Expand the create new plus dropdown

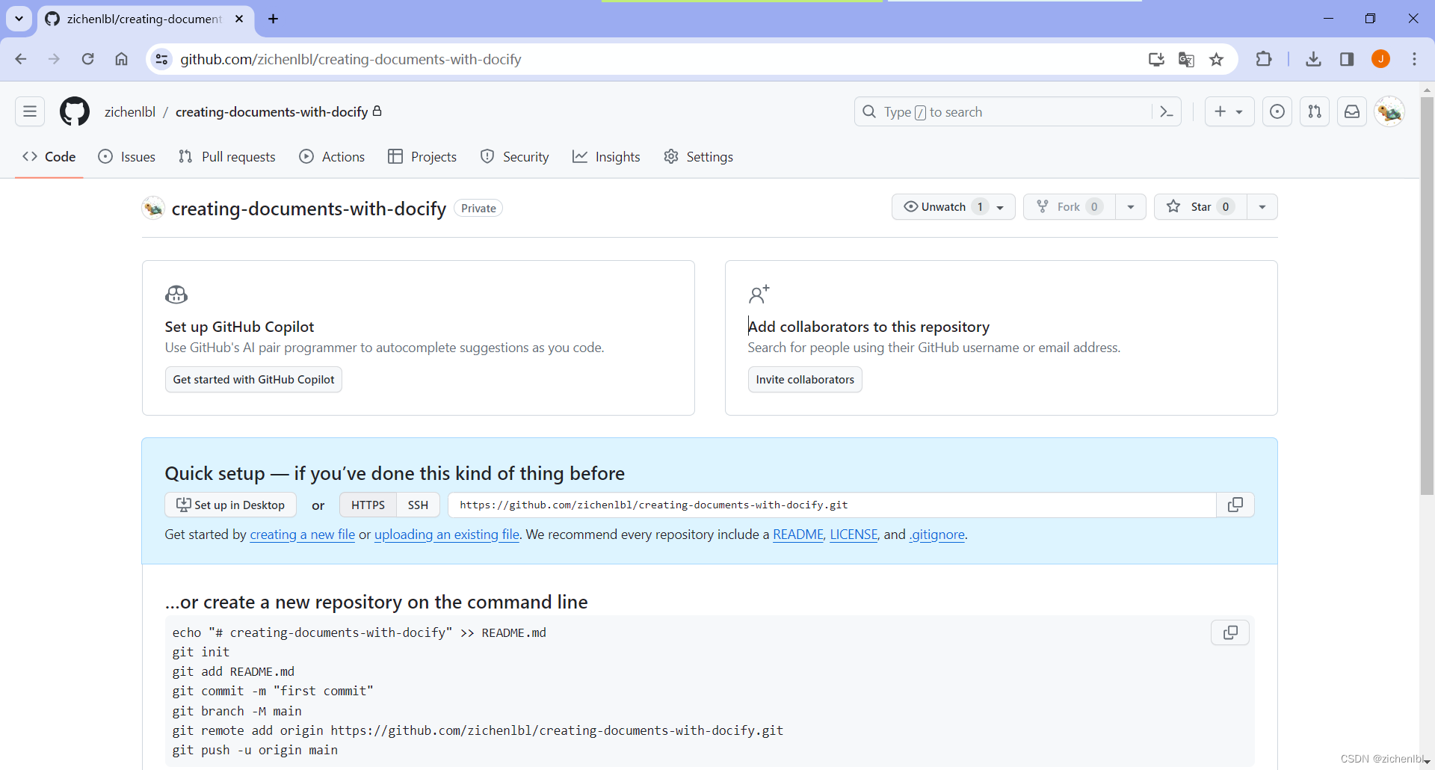click(x=1229, y=112)
